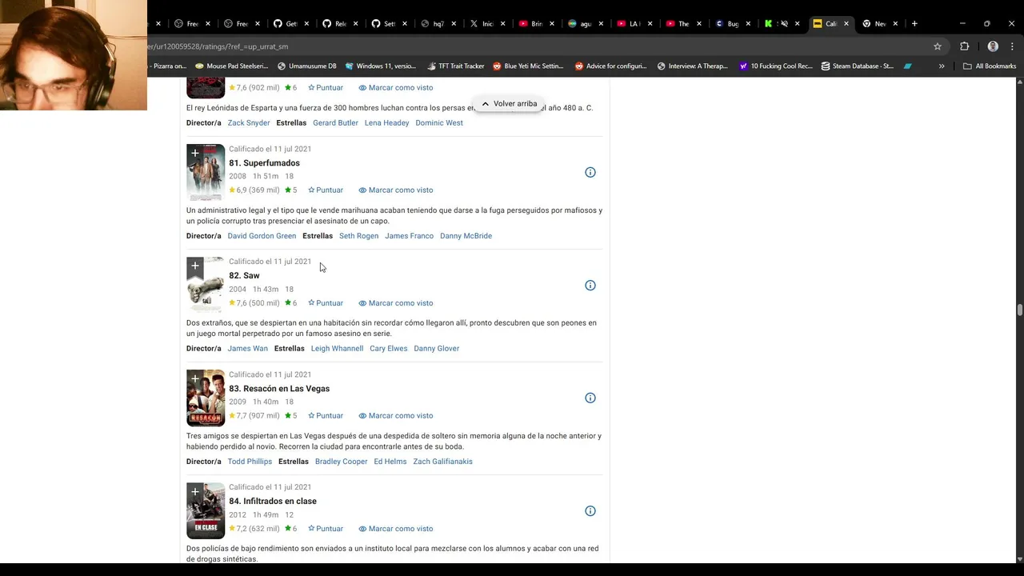Rate Resacón en Las Vegas with Puntuar
The height and width of the screenshot is (576, 1024).
pos(326,416)
